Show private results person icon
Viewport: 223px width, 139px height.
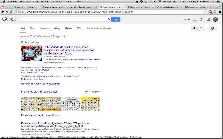click(x=194, y=28)
